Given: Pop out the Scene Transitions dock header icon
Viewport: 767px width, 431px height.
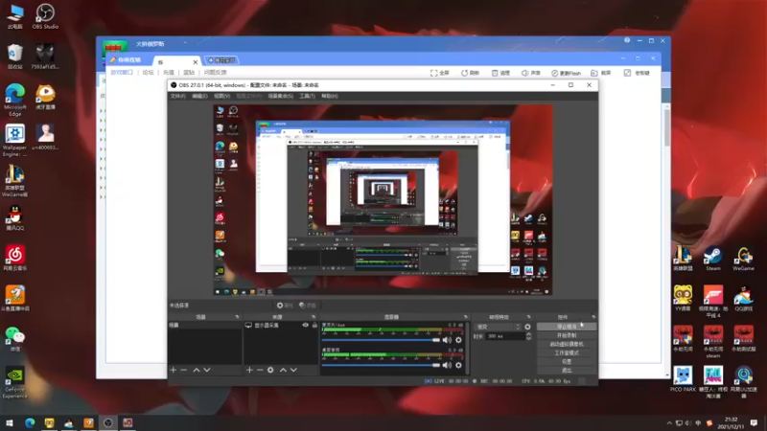Looking at the screenshot, I should (529, 317).
